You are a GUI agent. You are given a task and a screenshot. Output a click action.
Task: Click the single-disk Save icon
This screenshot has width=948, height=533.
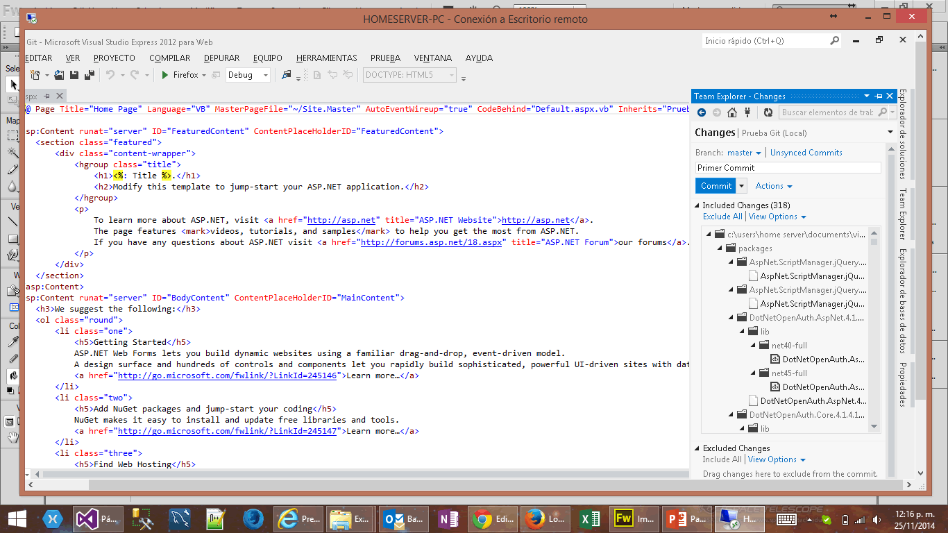(x=74, y=75)
